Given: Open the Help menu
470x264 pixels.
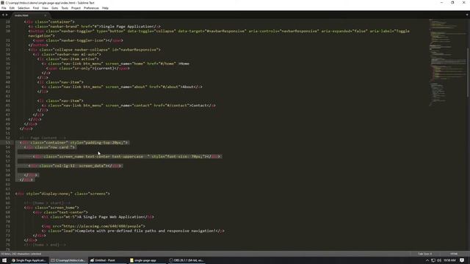Looking at the screenshot, I should [105, 8].
